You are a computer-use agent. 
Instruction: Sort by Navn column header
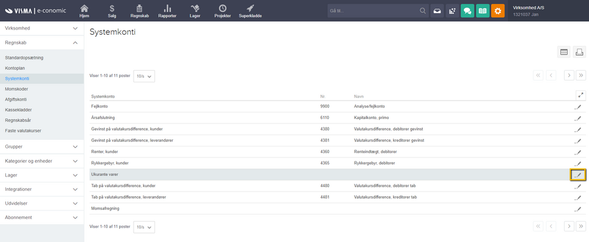point(359,96)
